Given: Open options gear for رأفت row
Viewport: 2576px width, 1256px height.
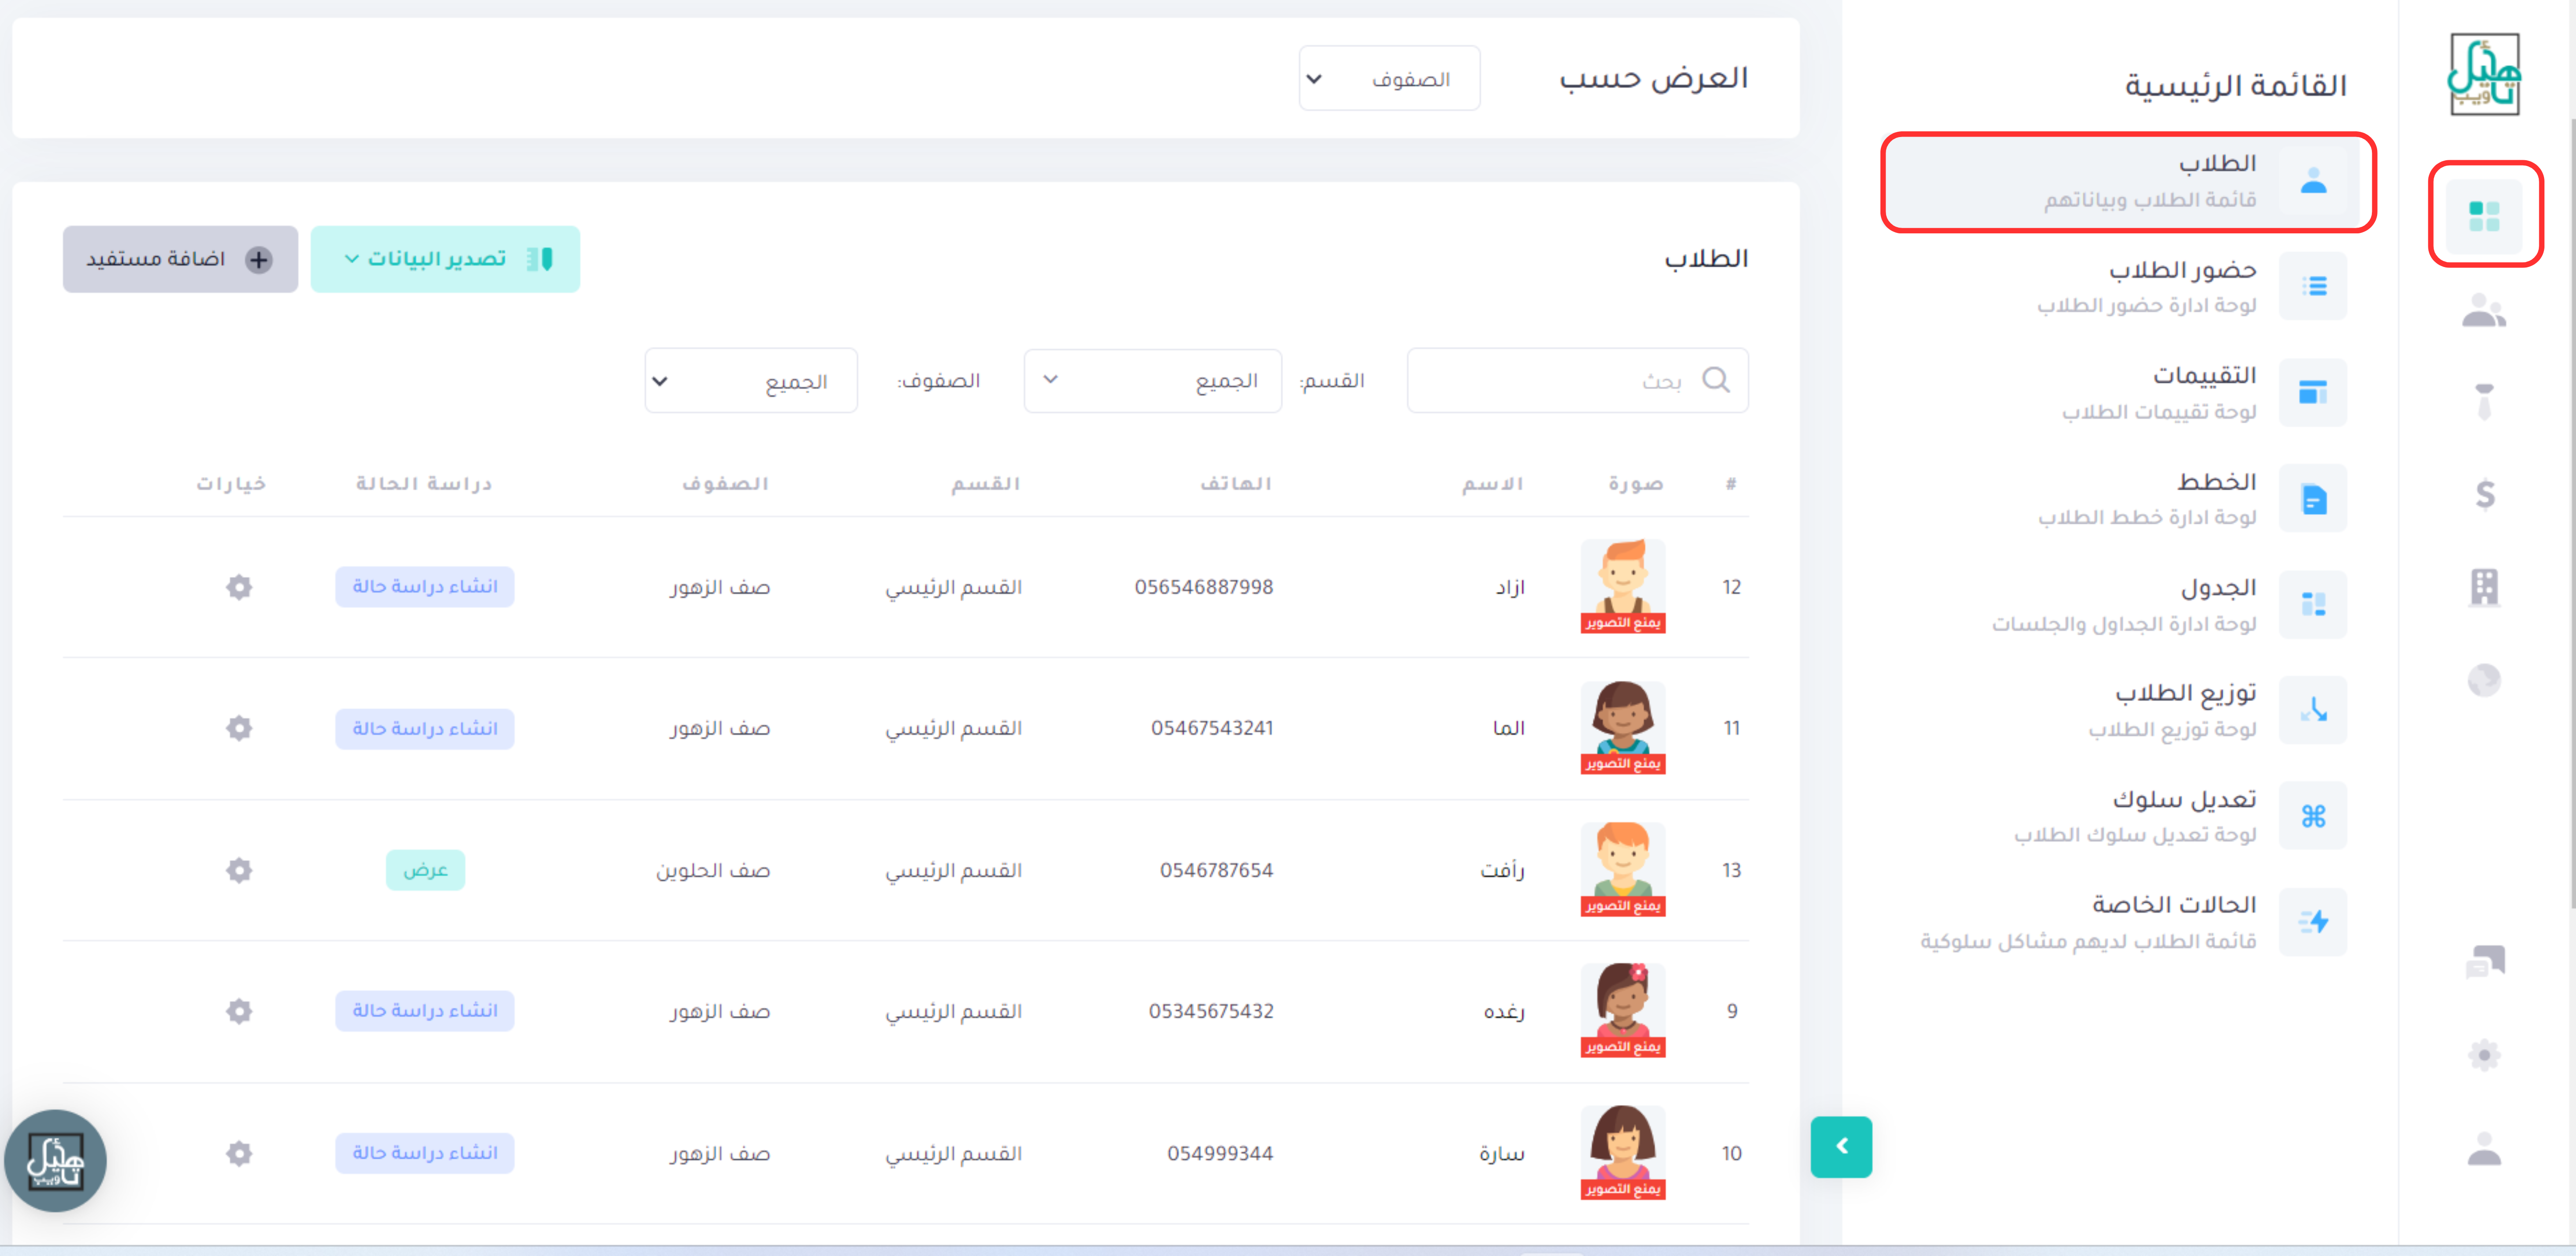Looking at the screenshot, I should (x=239, y=869).
